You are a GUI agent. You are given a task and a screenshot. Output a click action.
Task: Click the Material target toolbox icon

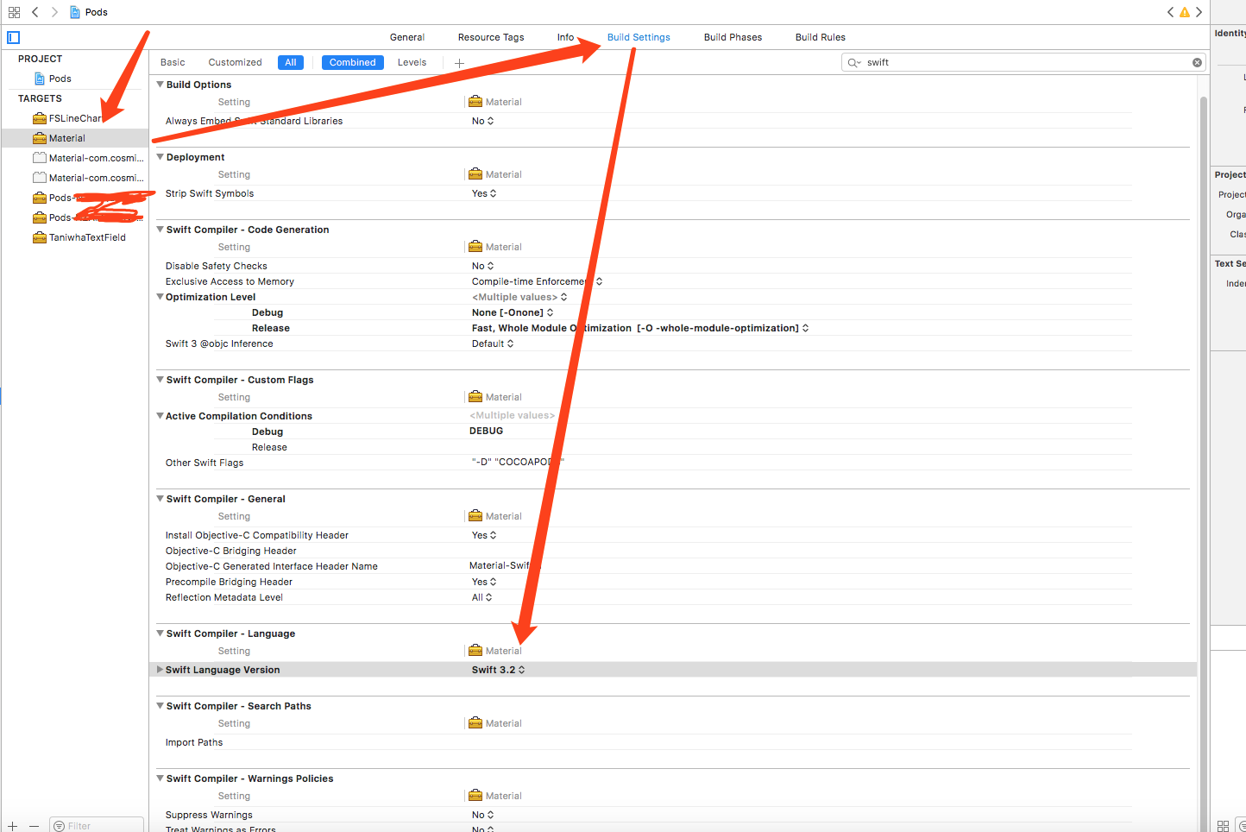40,138
